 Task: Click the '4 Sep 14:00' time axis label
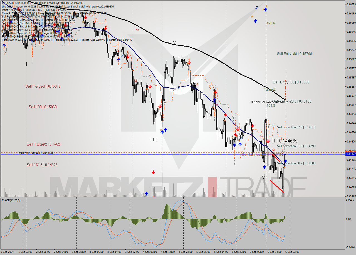168,252
